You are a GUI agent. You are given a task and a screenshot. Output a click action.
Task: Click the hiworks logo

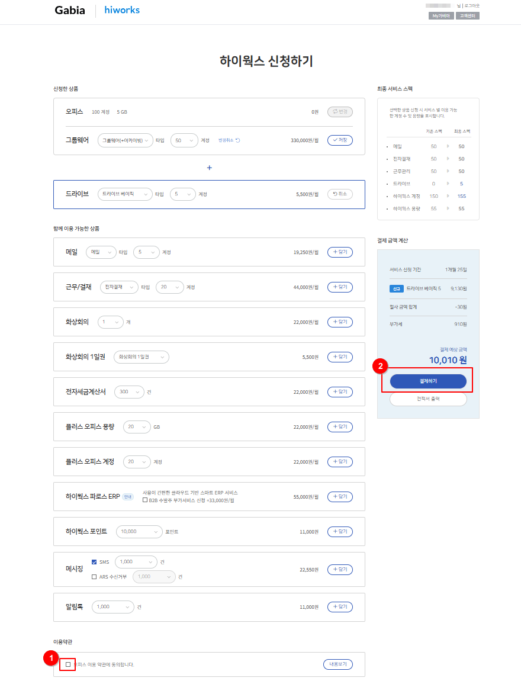click(x=122, y=10)
